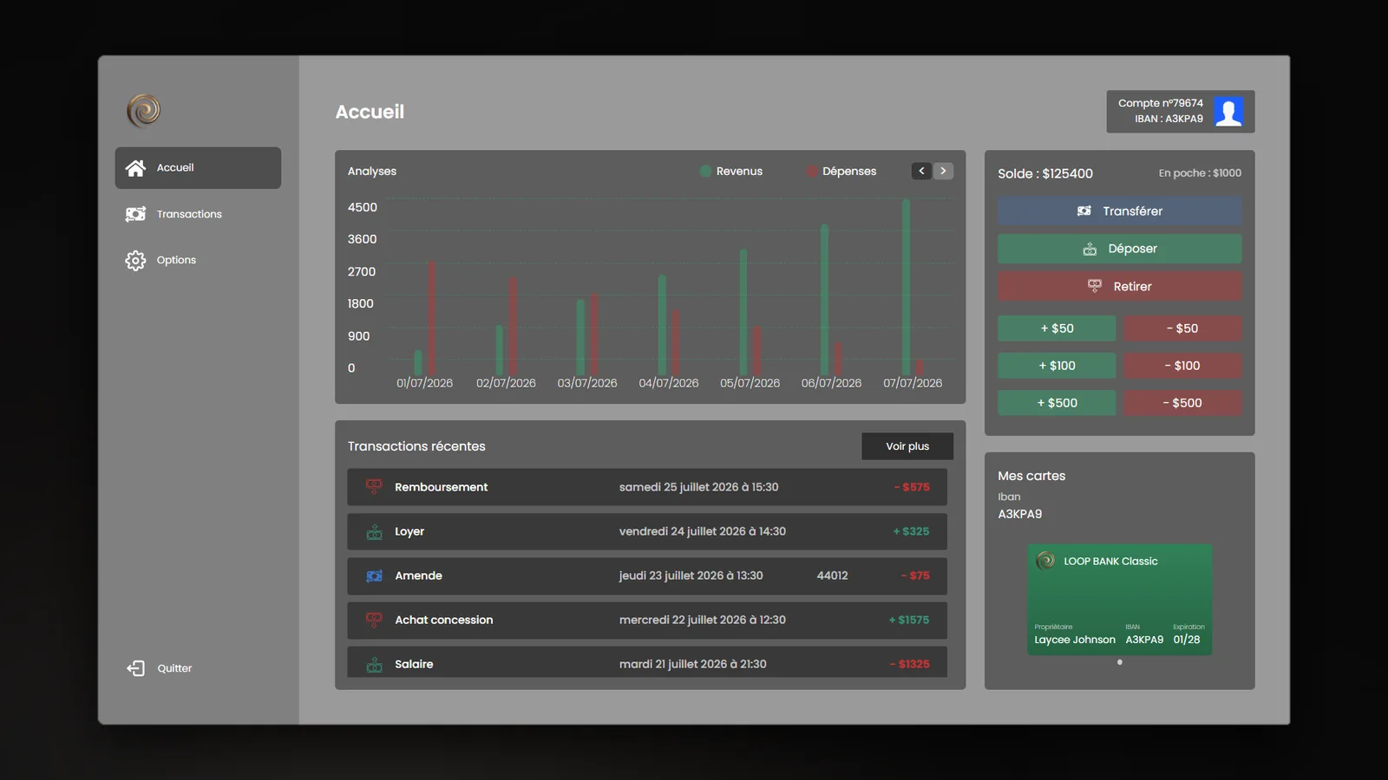Screen dimensions: 1388x780
Task: Click the logo on LOOP BANK card
Action: pyautogui.click(x=1045, y=561)
